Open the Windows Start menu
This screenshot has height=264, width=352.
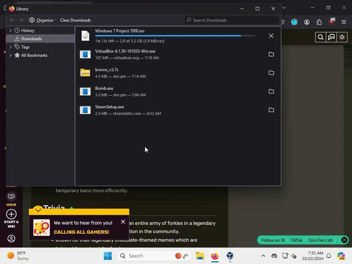tap(108, 256)
